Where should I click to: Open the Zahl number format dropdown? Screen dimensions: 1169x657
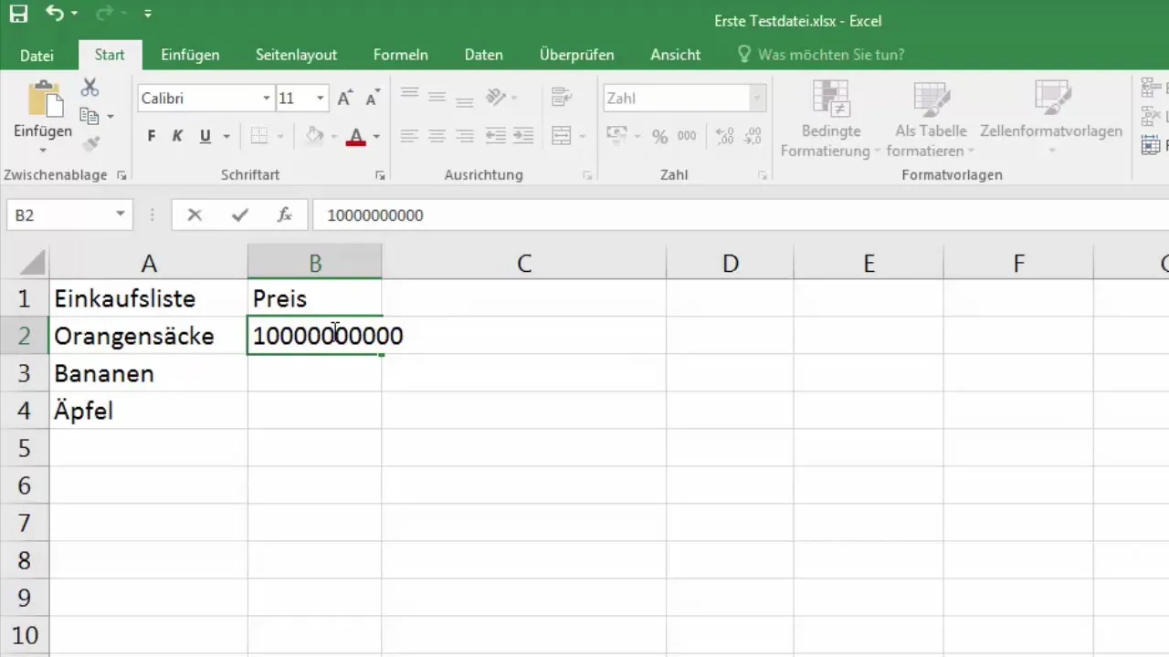point(757,99)
